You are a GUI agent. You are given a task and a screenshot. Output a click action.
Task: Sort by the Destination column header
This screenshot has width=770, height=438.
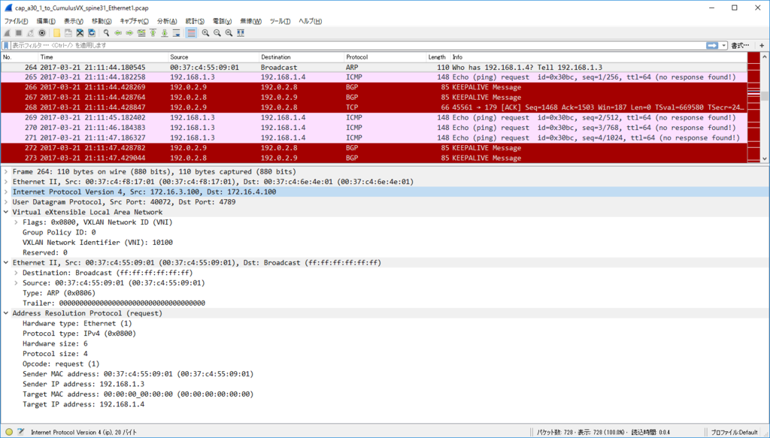point(302,57)
